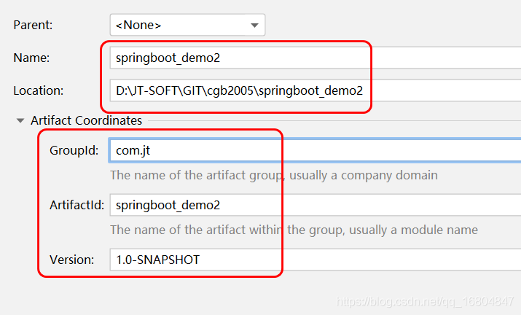The image size is (521, 315).
Task: Click the Artifact Coordinates section heading
Action: pos(87,120)
